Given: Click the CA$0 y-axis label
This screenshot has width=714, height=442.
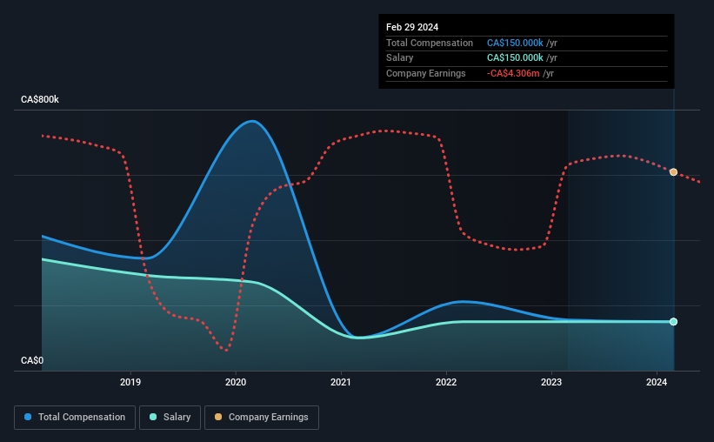Looking at the screenshot, I should point(32,360).
